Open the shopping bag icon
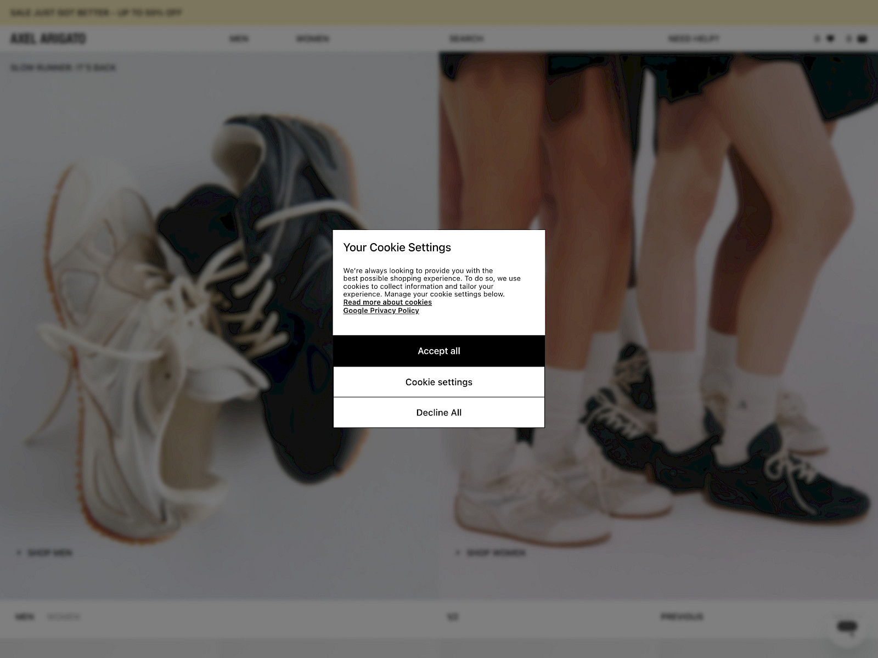Viewport: 878px width, 658px height. tap(862, 38)
